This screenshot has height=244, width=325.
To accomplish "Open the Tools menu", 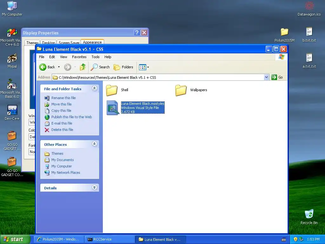I will (96, 57).
